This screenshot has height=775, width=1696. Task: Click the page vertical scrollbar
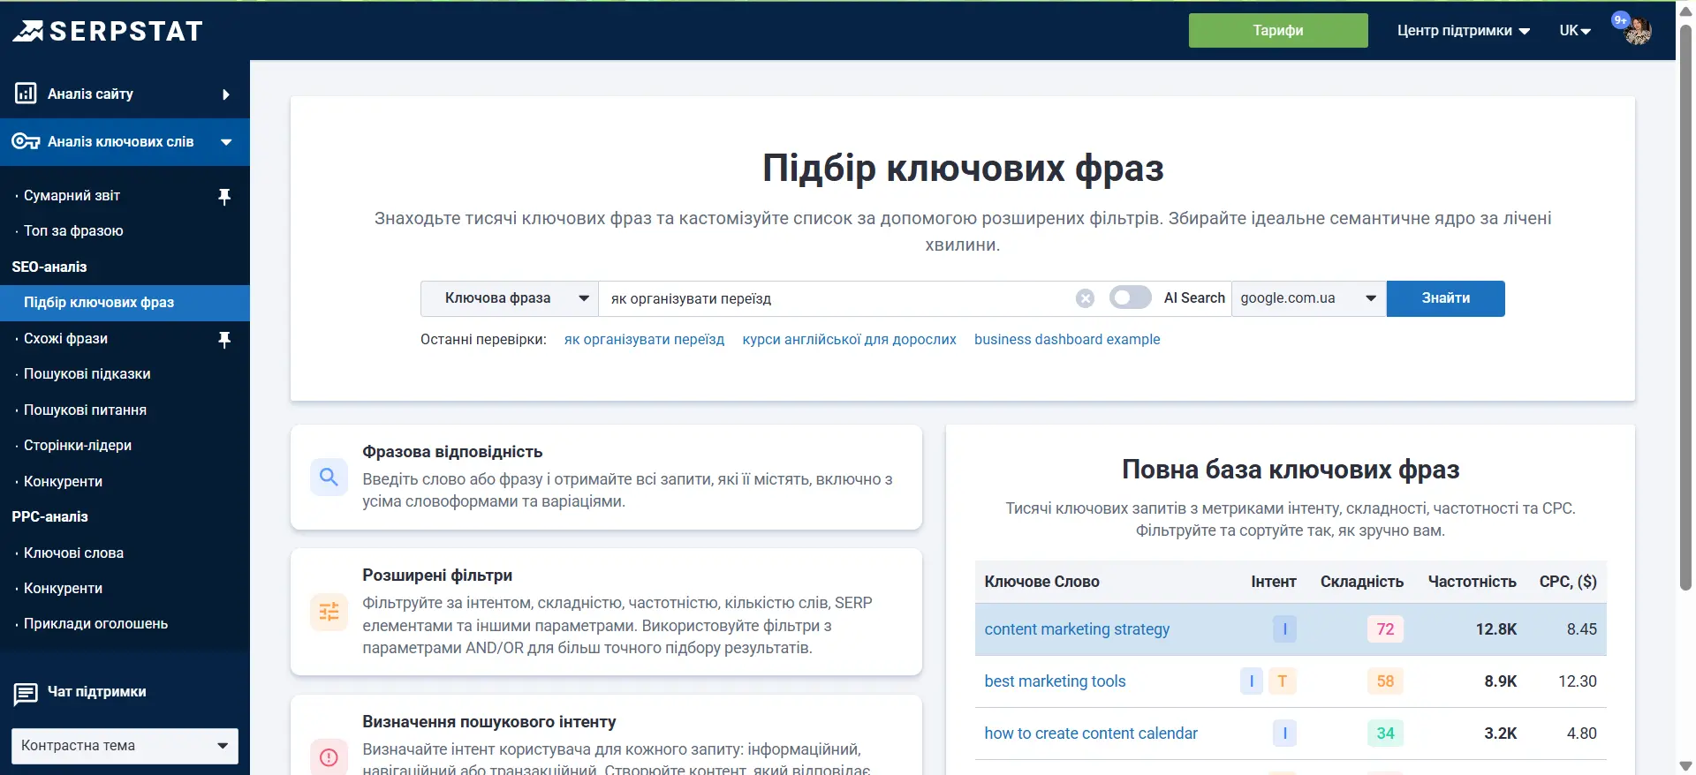point(1685,309)
